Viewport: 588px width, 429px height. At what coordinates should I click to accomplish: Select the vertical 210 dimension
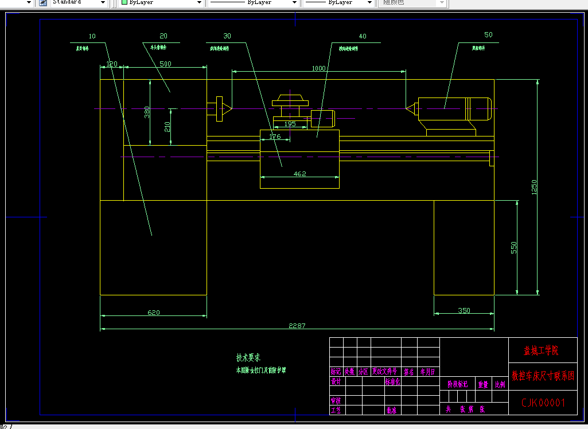click(x=168, y=127)
